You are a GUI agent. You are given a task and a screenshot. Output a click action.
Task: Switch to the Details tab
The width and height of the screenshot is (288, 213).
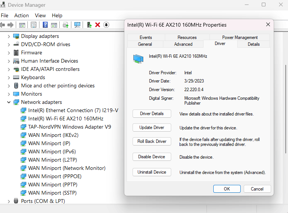253,44
